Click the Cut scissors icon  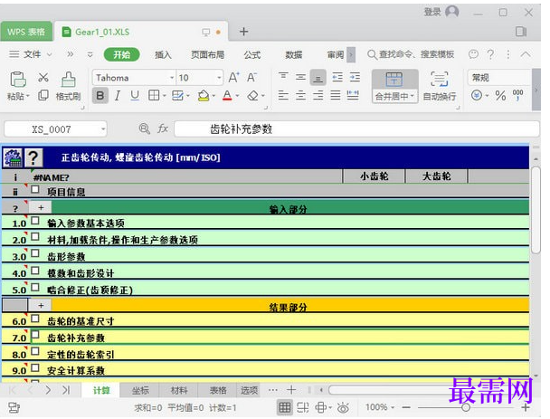point(43,78)
